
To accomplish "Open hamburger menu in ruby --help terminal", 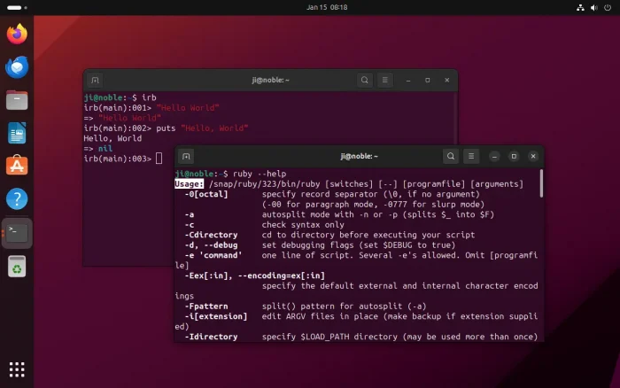I will click(x=472, y=157).
